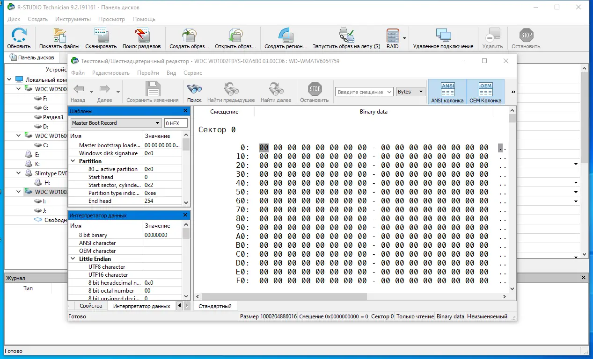Open the Bytes units dropdown

point(410,92)
